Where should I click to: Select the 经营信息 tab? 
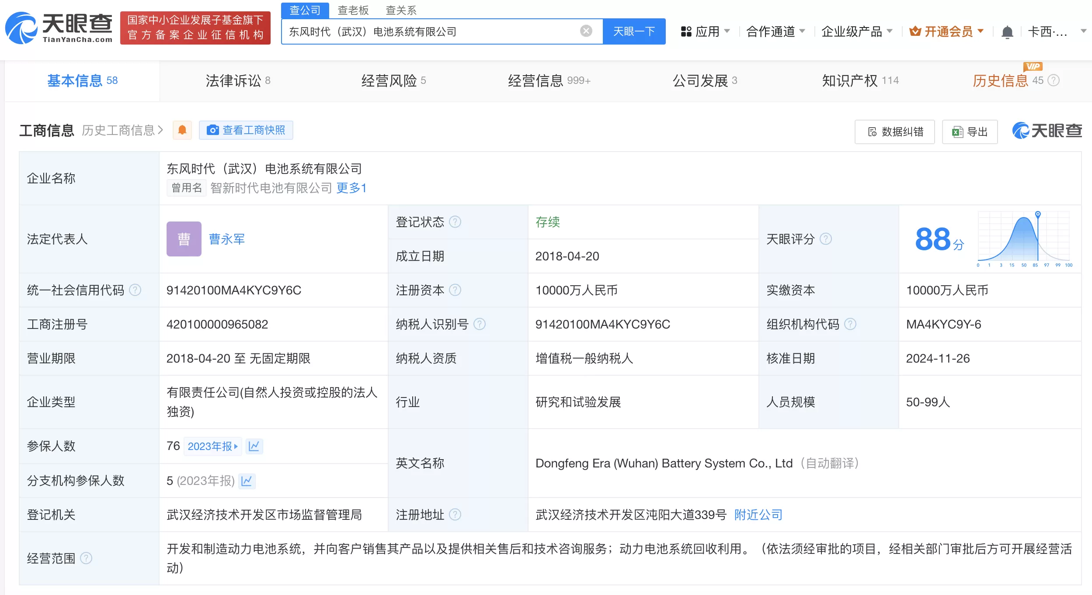(x=549, y=80)
